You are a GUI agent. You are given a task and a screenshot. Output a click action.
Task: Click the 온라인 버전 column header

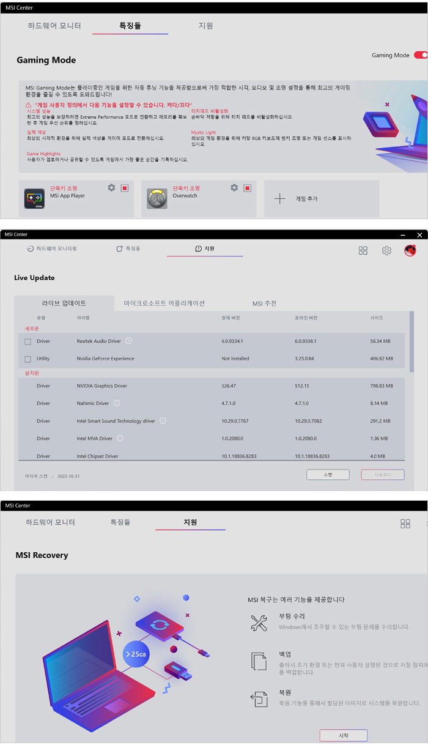306,318
